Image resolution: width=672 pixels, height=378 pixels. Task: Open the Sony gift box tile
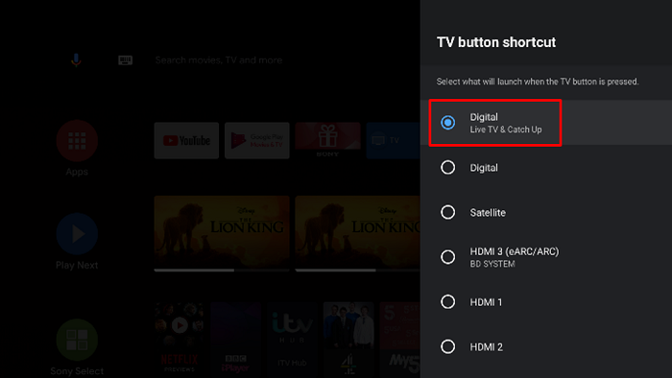(x=328, y=140)
